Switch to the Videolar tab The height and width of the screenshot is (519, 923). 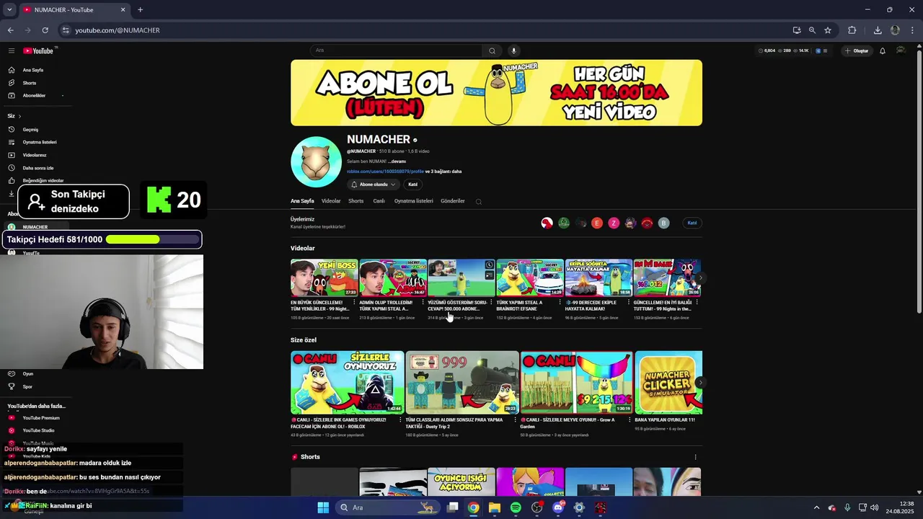[331, 201]
